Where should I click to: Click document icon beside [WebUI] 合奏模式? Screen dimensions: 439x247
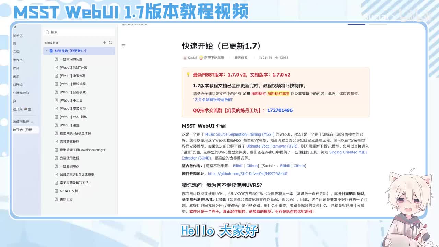click(x=56, y=92)
